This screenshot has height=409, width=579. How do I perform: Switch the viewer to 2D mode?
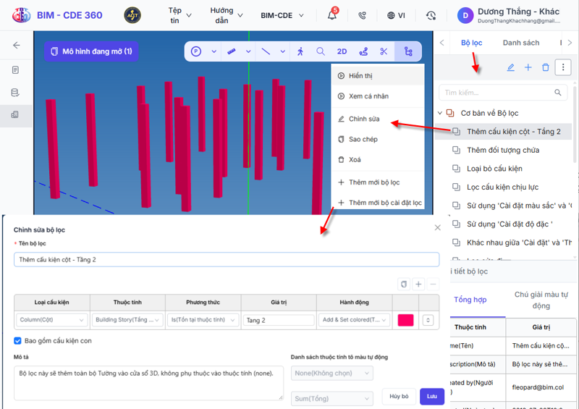pos(342,51)
